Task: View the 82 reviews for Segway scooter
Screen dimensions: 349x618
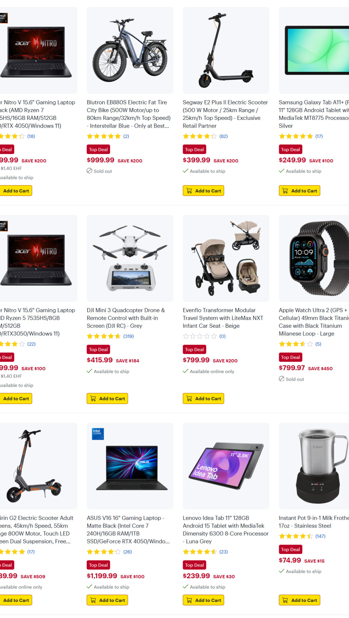Action: [223, 136]
